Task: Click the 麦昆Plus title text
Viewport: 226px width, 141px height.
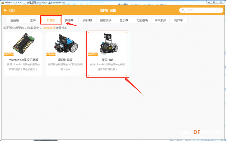Action: (x=108, y=60)
